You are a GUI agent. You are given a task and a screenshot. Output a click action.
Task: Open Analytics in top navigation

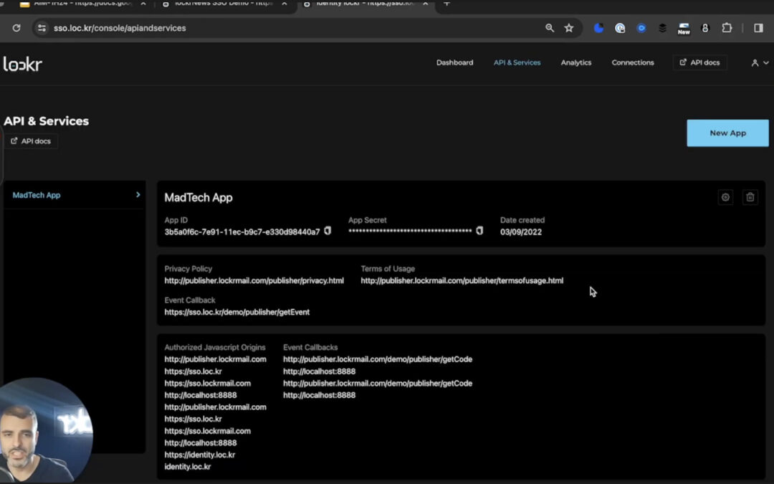(575, 62)
